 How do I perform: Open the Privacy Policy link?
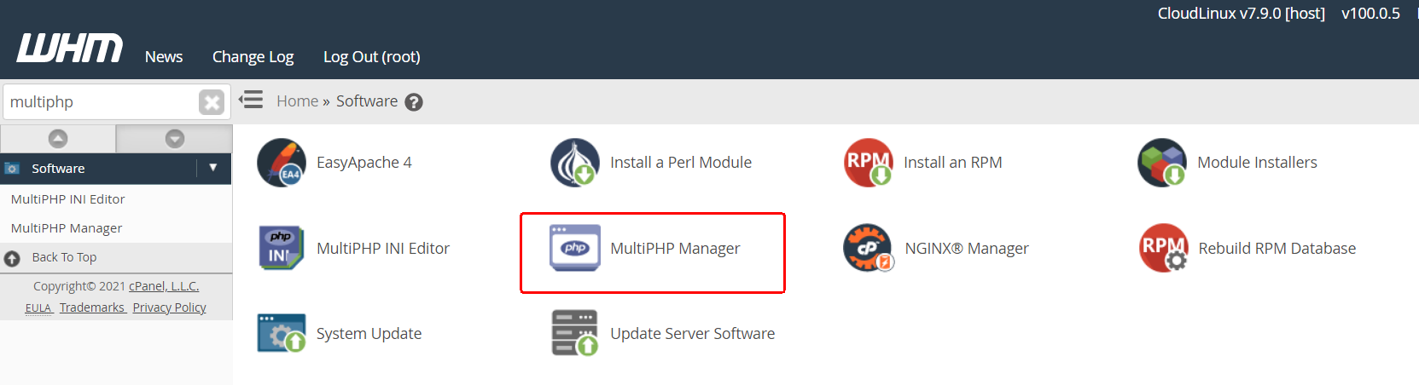pos(169,307)
